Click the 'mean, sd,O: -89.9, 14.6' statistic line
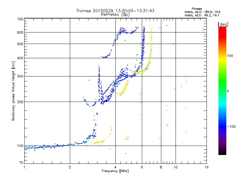Viewport: 243px width, 182px height. tap(202, 12)
